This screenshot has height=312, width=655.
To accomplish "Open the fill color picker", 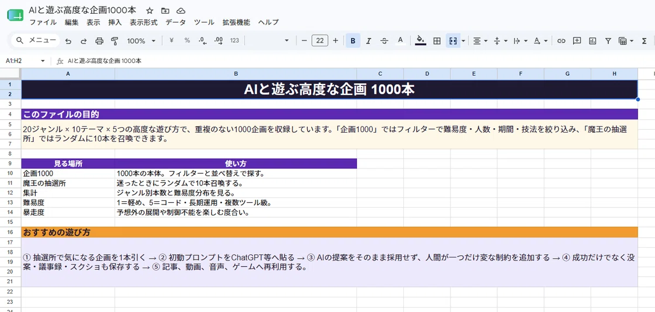I will [420, 40].
